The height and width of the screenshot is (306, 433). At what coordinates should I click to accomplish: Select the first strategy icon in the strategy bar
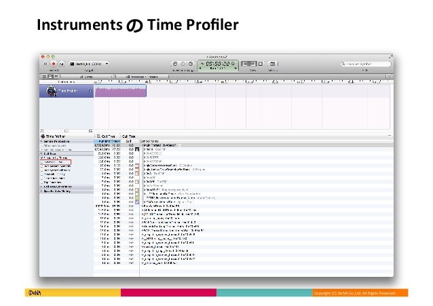(45, 77)
